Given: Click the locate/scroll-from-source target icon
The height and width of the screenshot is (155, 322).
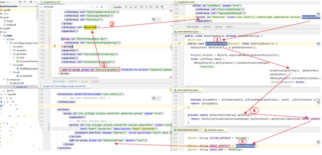Looking at the screenshot, I should point(20,2).
